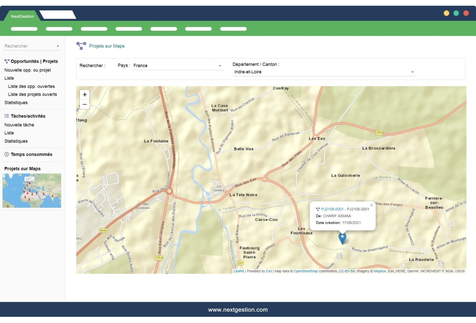
Task: Open the PJ2108-0001 project link
Action: coord(332,209)
